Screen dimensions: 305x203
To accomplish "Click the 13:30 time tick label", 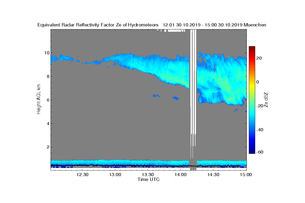I will coord(148,175).
